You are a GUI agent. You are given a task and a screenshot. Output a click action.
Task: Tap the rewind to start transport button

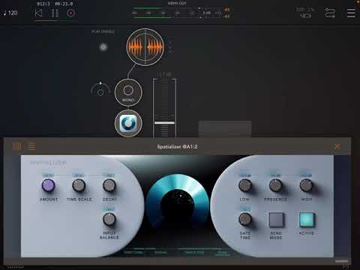[x=39, y=13]
